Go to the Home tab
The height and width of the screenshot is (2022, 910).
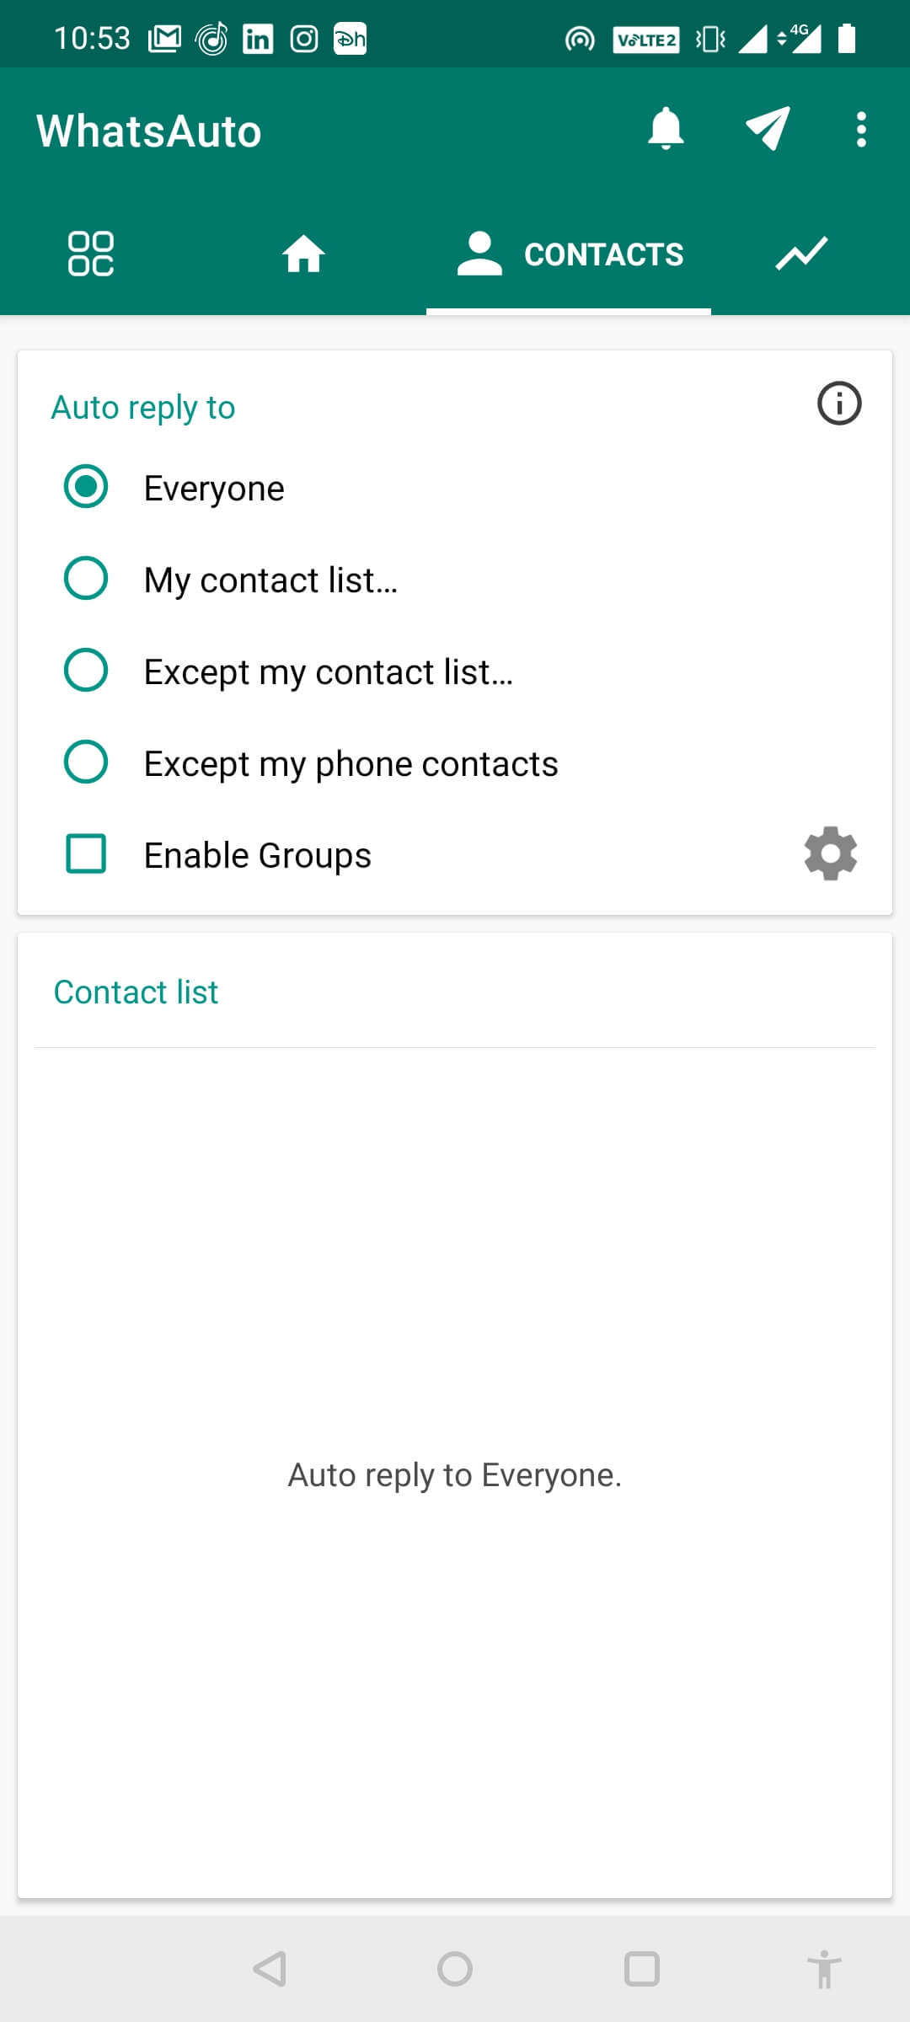[x=303, y=254]
